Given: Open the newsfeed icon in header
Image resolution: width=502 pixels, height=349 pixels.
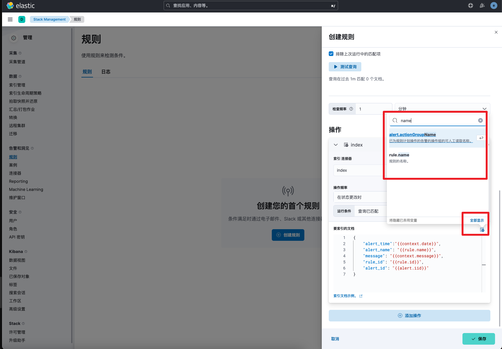Looking at the screenshot, I should click(482, 6).
